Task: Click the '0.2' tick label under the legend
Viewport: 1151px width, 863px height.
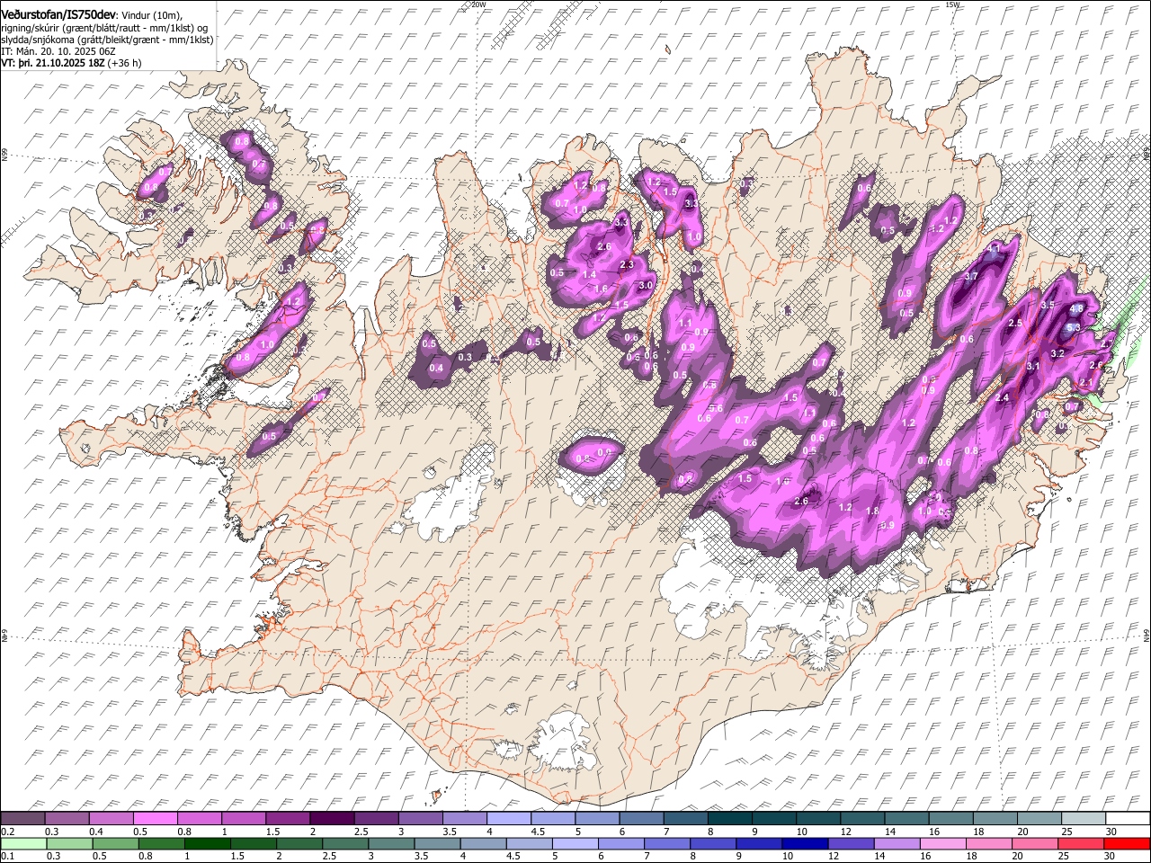Action: point(6,832)
